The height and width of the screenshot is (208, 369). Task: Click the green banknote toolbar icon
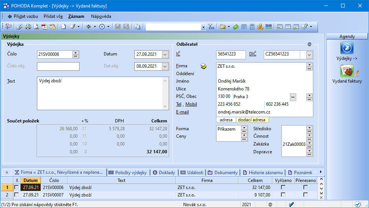(235, 27)
